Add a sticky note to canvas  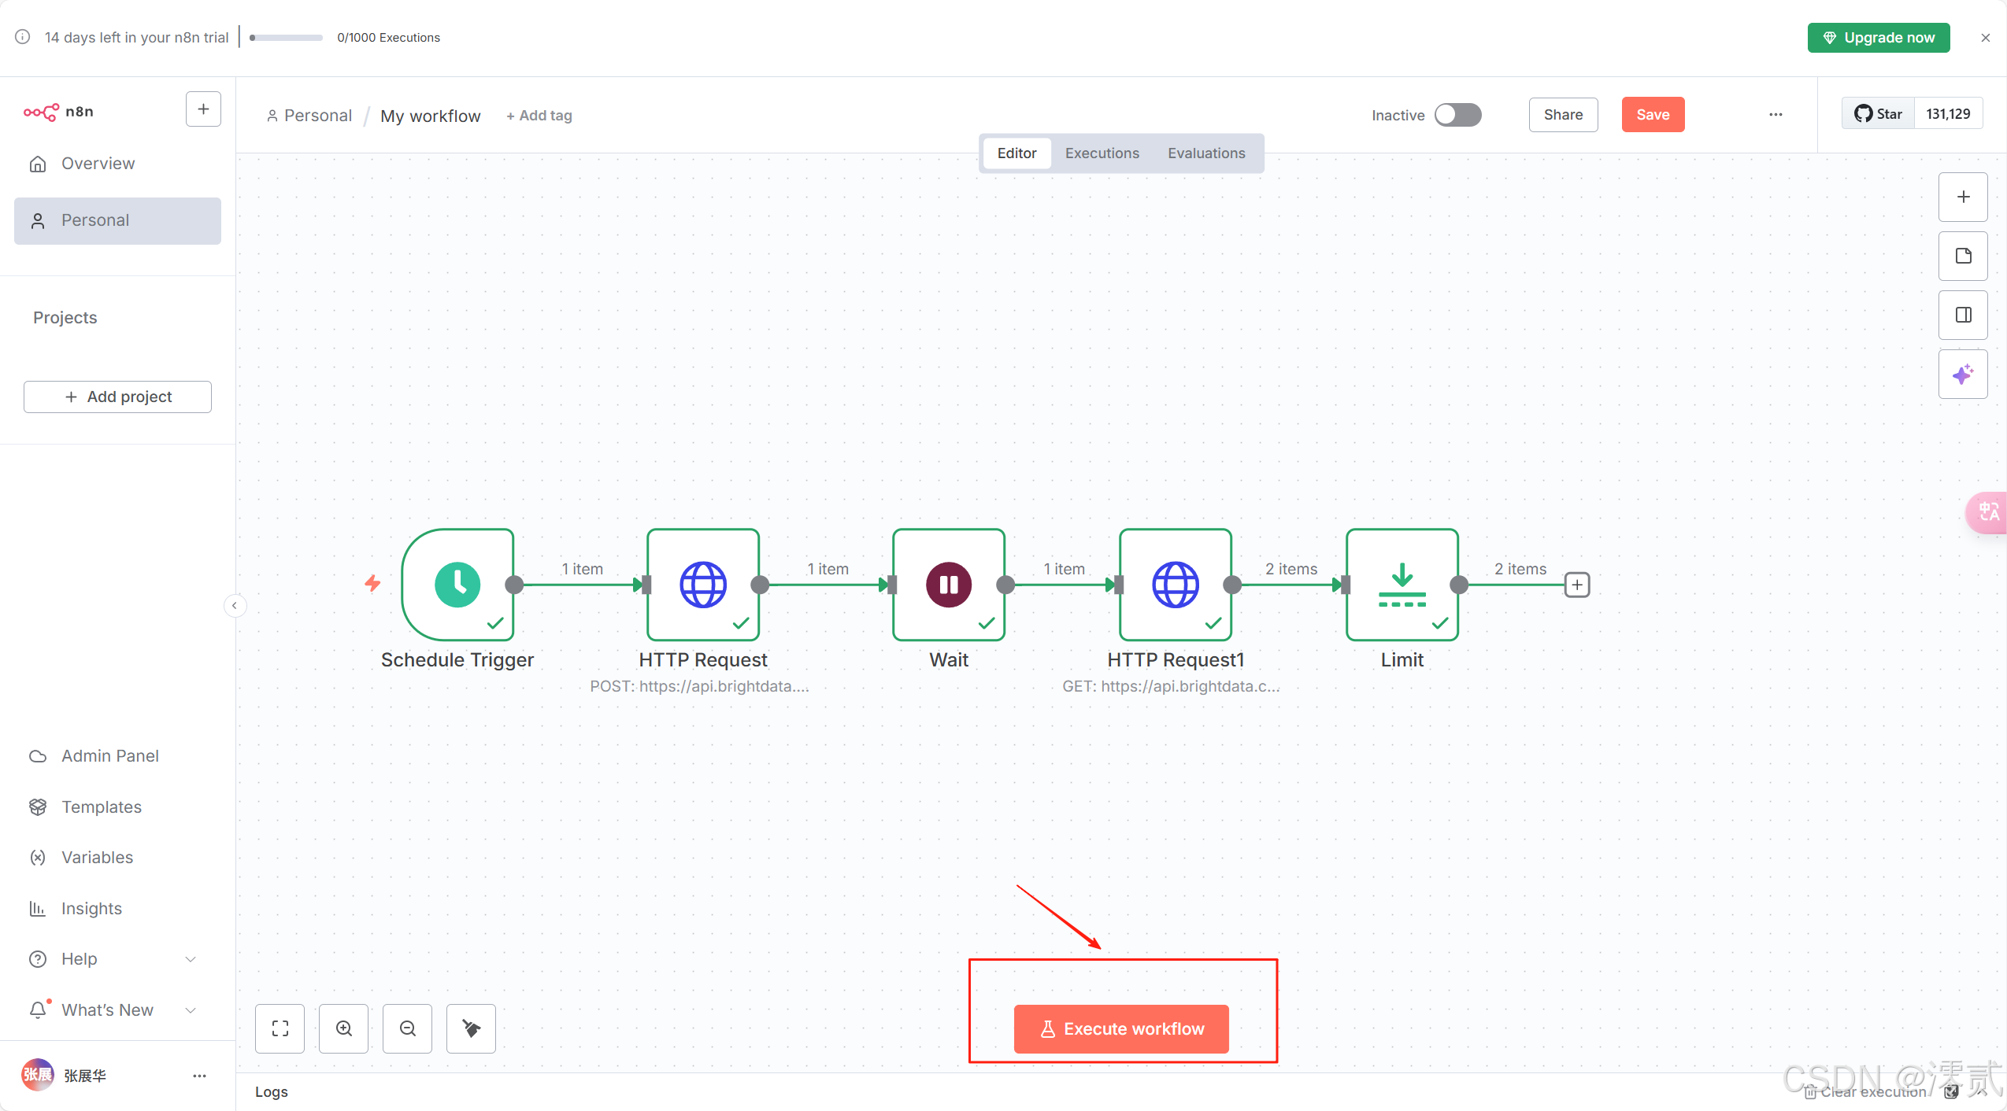pyautogui.click(x=1962, y=256)
